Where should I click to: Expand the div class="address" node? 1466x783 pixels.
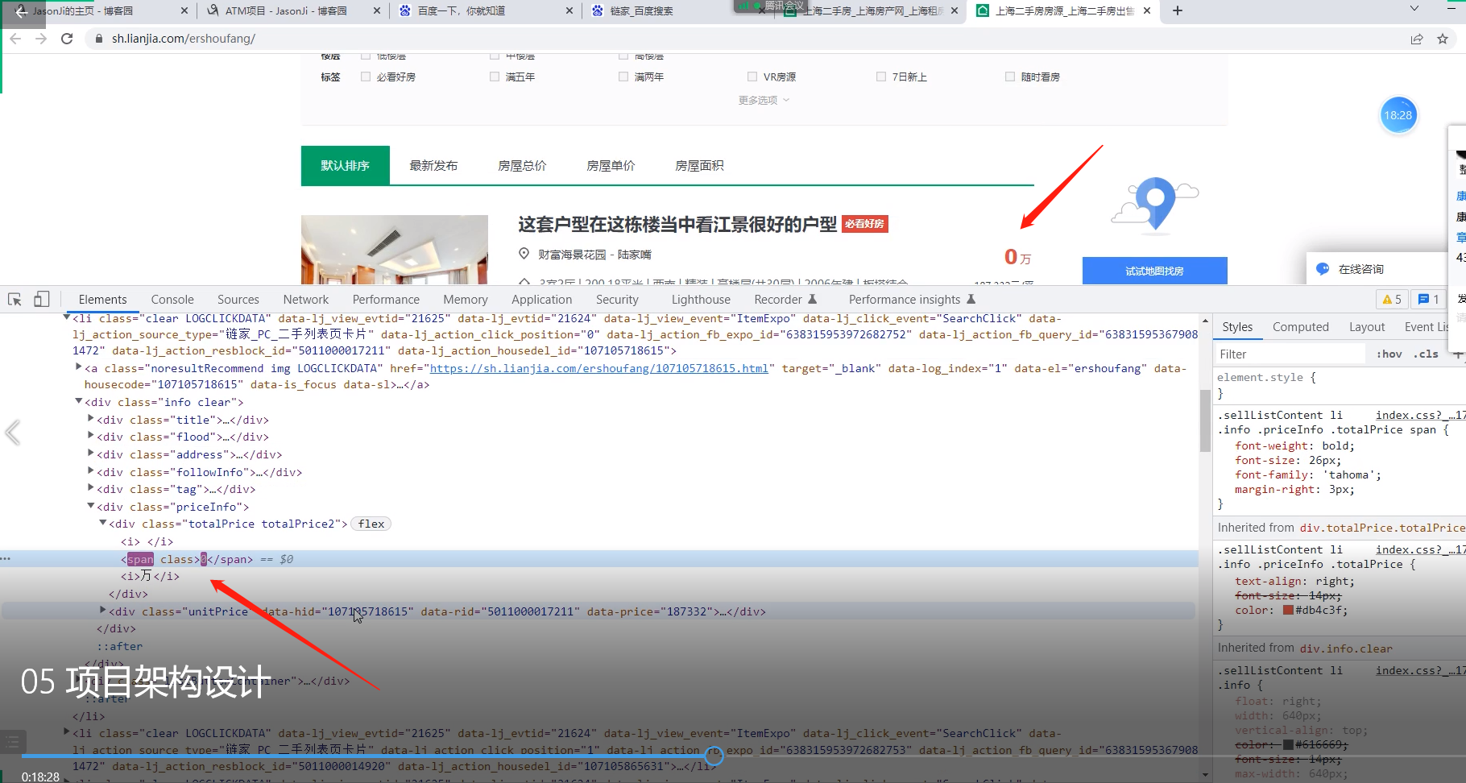[91, 454]
